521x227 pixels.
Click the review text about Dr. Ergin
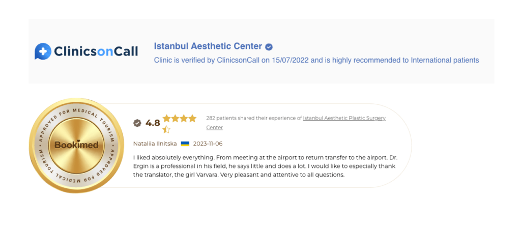(x=264, y=166)
